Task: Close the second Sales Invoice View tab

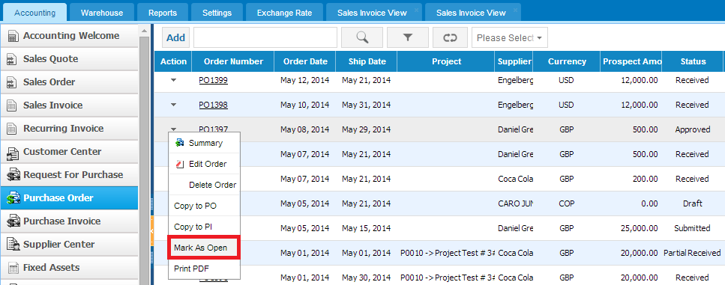Action: point(516,10)
